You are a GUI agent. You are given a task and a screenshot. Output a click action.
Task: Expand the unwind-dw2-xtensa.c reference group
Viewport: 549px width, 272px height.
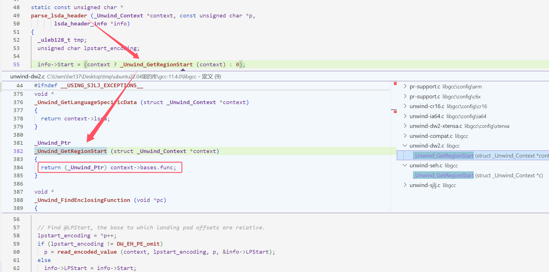(405, 126)
